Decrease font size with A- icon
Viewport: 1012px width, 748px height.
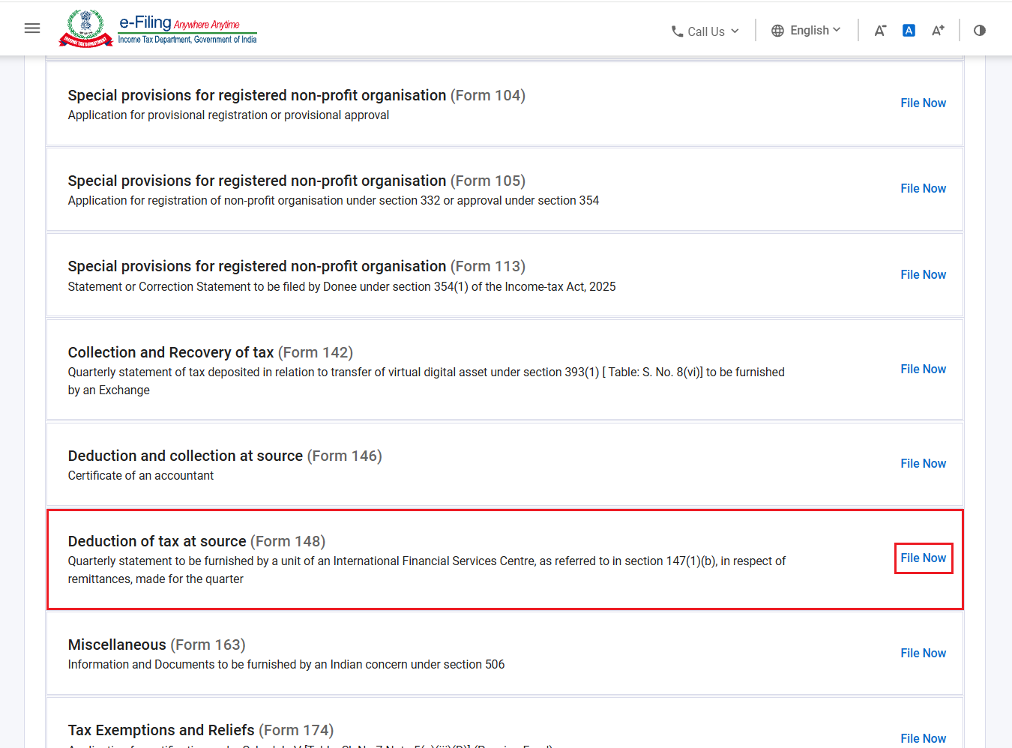pyautogui.click(x=880, y=31)
